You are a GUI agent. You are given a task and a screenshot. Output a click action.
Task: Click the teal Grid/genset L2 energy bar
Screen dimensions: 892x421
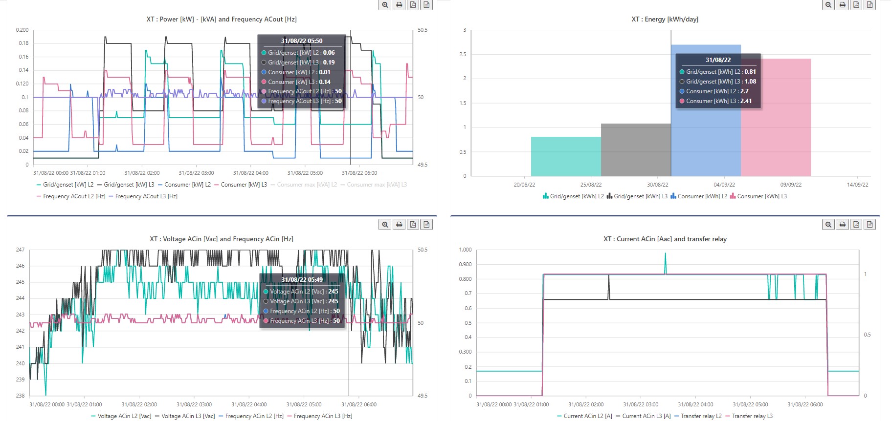point(566,156)
